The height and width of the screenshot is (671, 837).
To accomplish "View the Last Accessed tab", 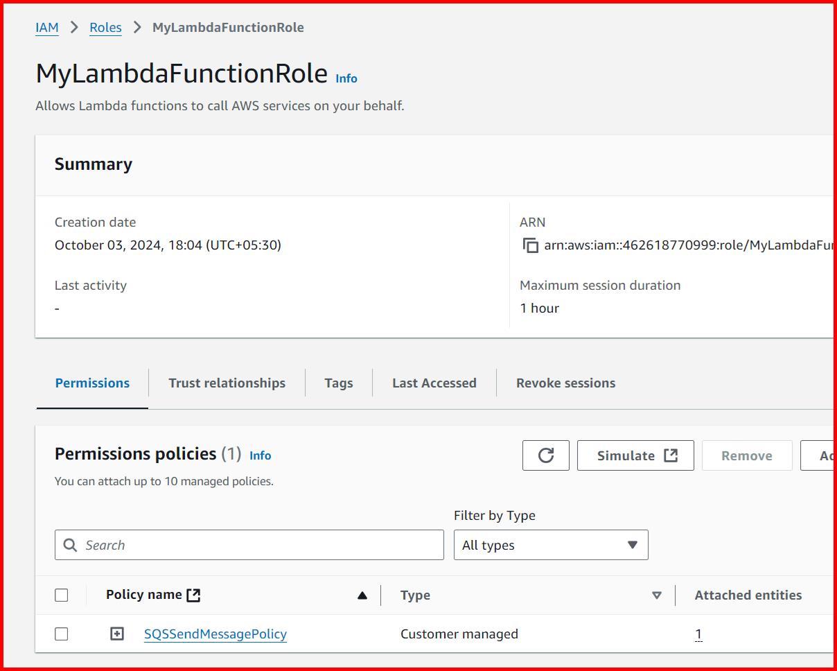I will [434, 383].
